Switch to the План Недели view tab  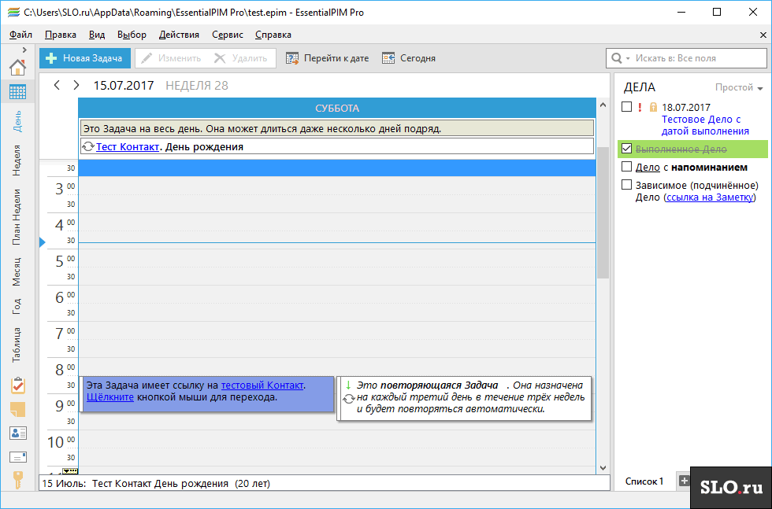coord(17,217)
